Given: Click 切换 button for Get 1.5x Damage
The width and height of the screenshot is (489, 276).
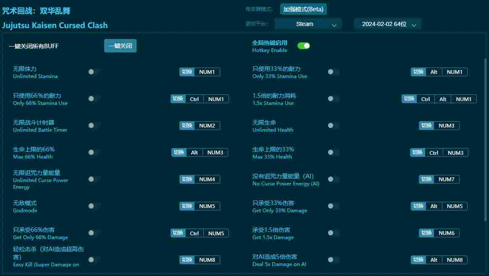Looking at the screenshot, I should [426, 233].
